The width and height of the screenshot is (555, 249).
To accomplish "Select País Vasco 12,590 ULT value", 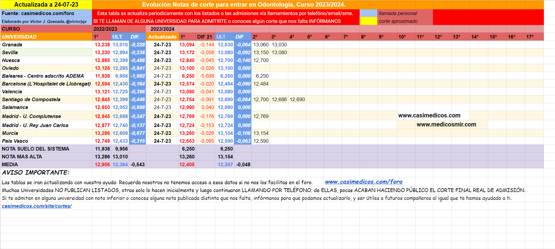I will pos(225,141).
